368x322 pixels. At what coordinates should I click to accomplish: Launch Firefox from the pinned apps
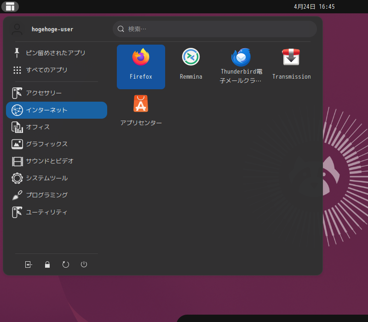pyautogui.click(x=141, y=67)
